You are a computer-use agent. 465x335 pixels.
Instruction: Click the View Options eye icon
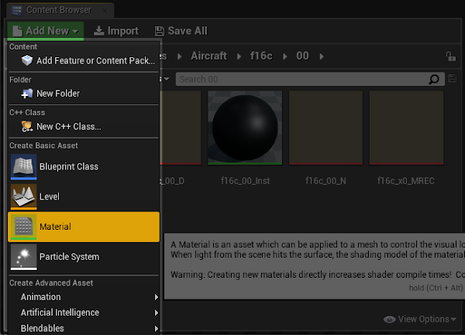(x=389, y=320)
